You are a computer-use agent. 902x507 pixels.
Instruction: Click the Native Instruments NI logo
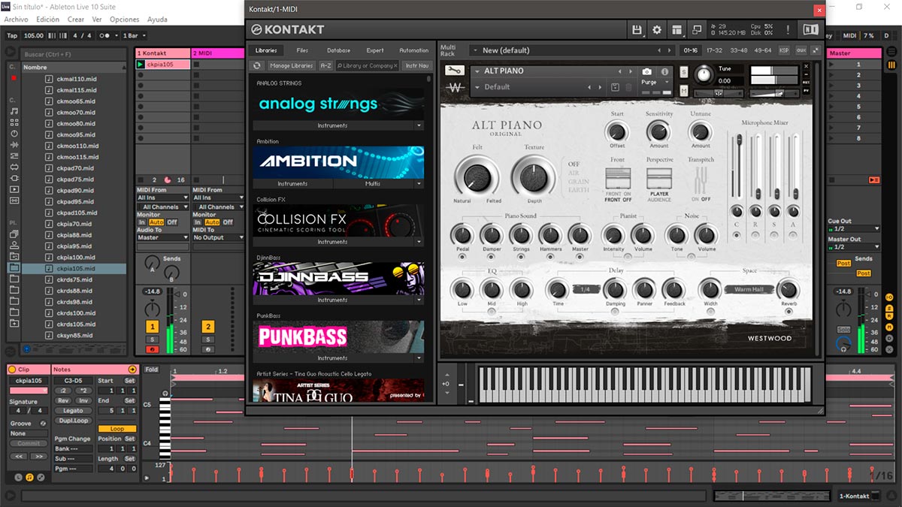coord(810,30)
